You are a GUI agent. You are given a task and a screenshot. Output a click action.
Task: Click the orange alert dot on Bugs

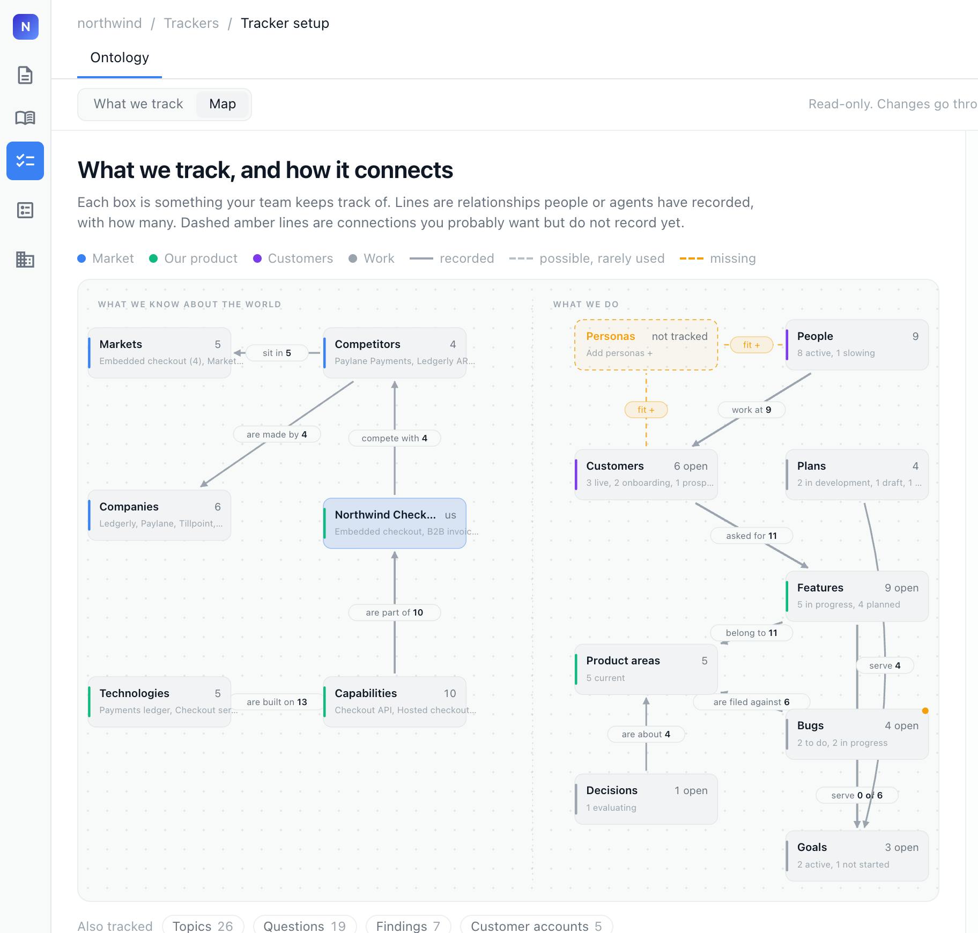coord(925,711)
